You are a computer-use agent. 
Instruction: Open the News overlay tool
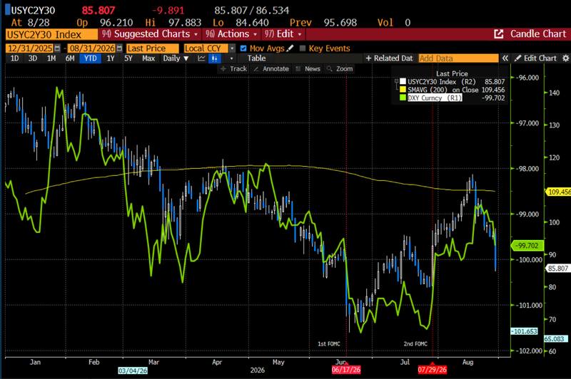[x=308, y=68]
